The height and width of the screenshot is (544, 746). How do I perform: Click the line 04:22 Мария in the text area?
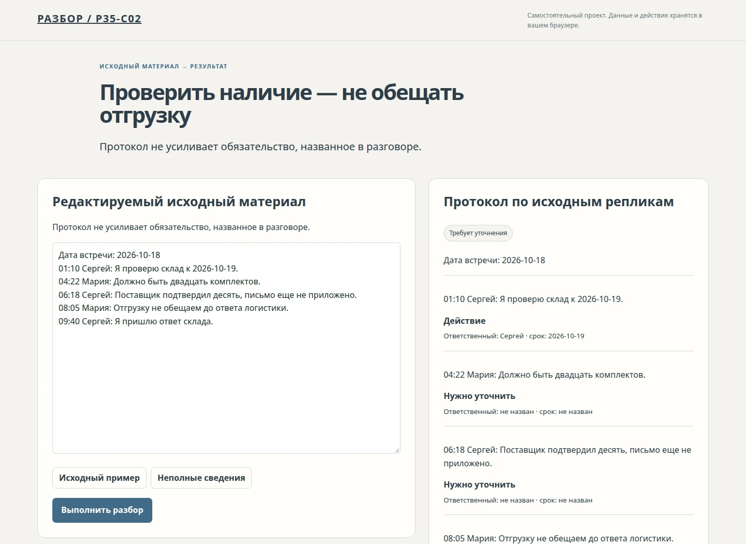click(160, 282)
